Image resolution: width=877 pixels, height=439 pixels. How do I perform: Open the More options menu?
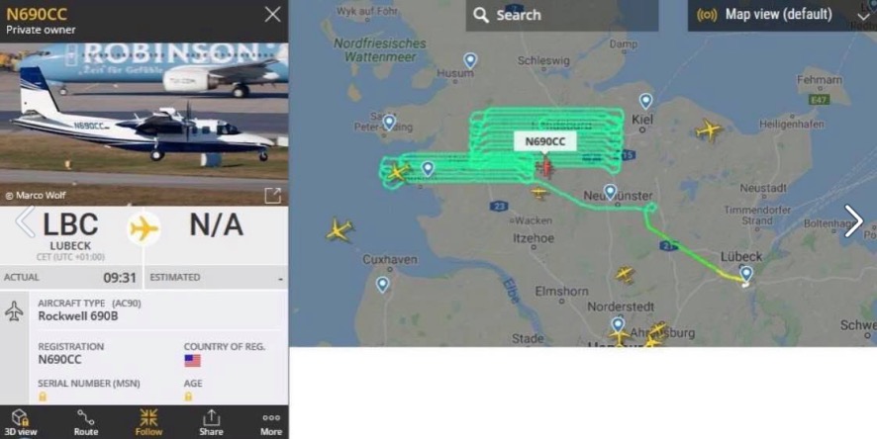pos(271,422)
